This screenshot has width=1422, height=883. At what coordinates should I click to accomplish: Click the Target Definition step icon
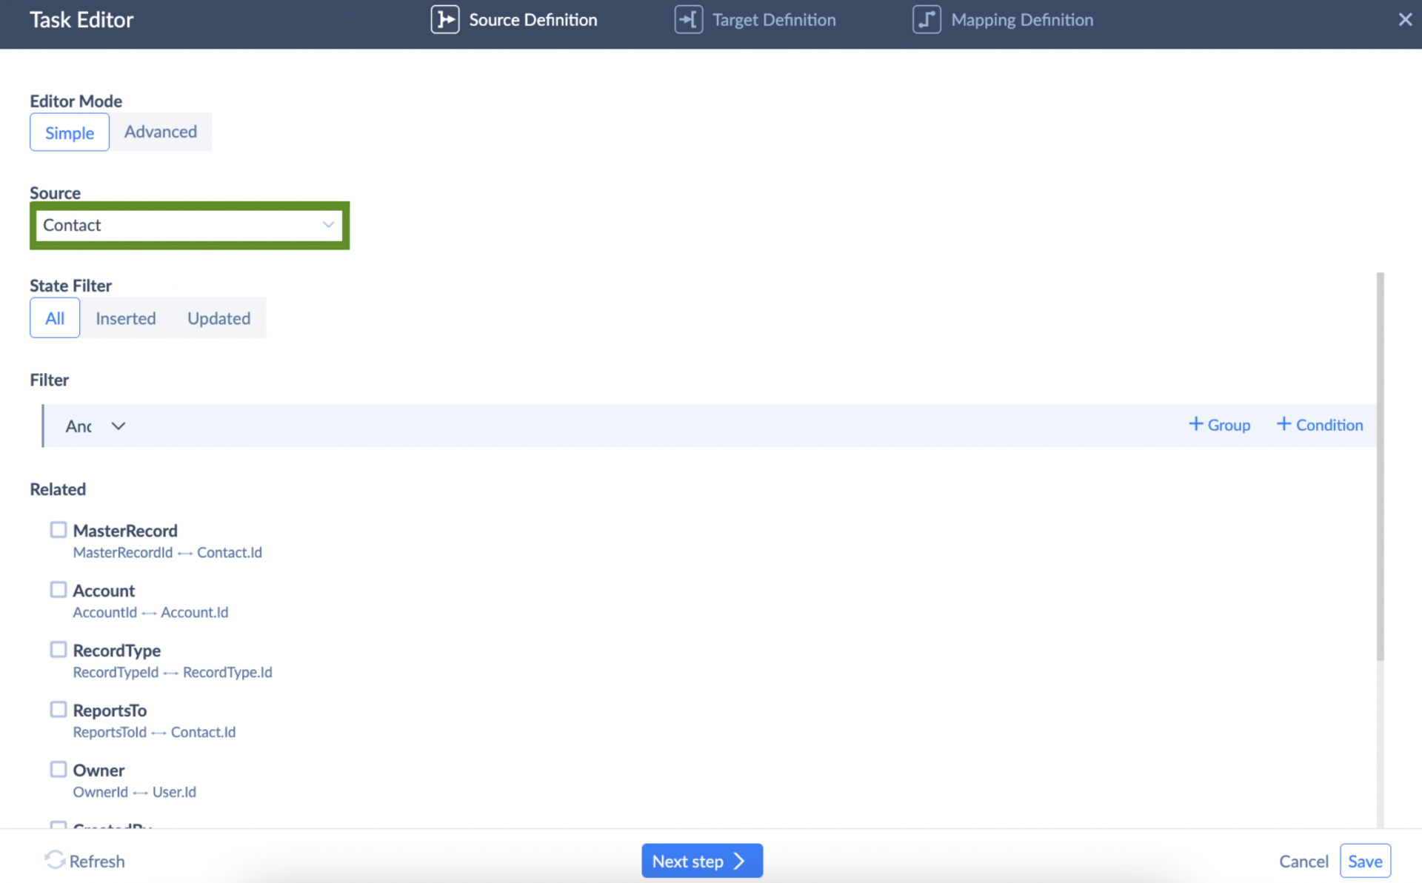point(688,20)
